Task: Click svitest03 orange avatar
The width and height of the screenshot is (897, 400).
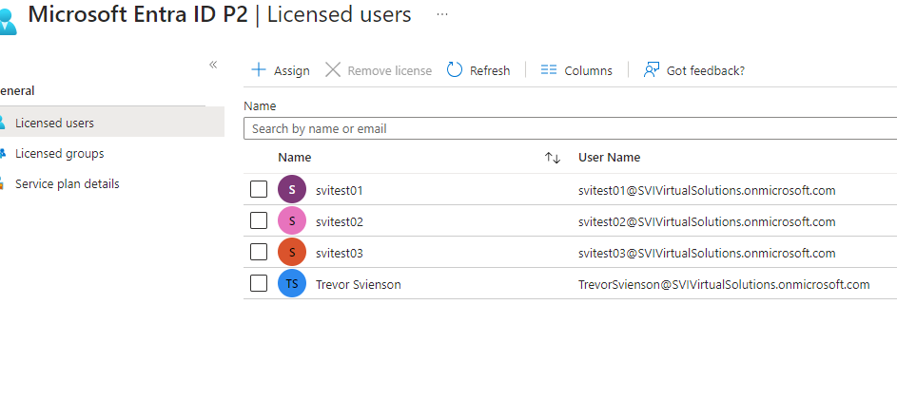Action: point(292,253)
